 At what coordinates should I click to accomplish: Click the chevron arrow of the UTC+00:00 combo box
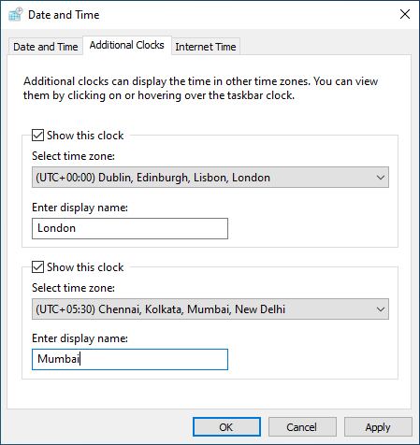380,178
